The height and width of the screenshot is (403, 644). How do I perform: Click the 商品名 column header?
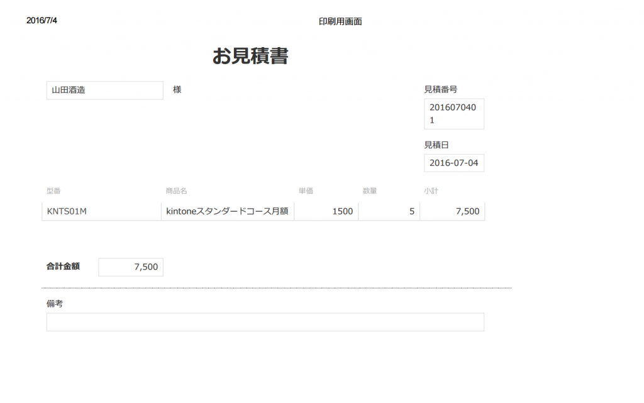click(176, 191)
